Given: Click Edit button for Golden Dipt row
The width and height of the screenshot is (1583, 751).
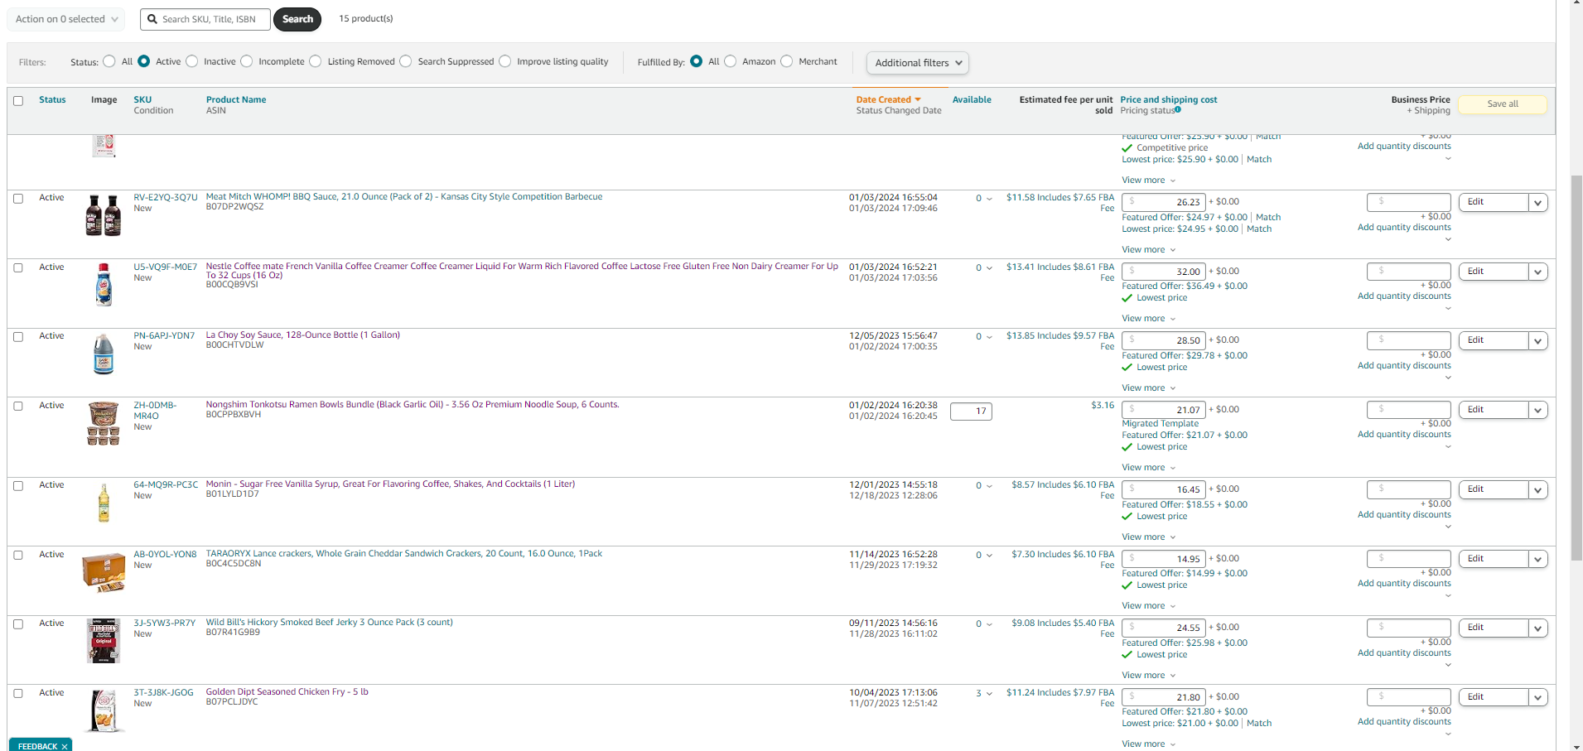Looking at the screenshot, I should tap(1494, 697).
